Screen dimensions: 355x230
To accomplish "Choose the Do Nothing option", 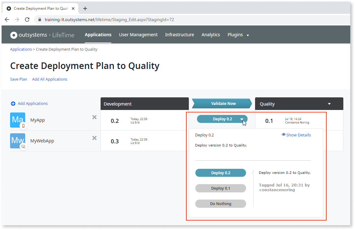I will tap(220, 204).
